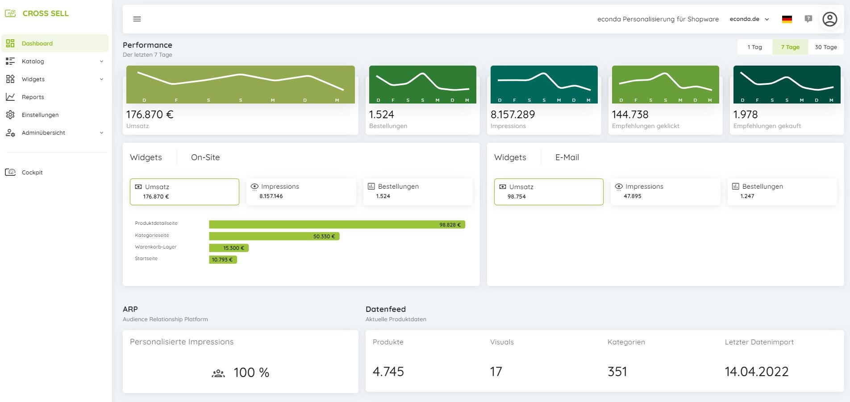
Task: Click the E-Mail Bestellungen chart icon
Action: click(735, 186)
